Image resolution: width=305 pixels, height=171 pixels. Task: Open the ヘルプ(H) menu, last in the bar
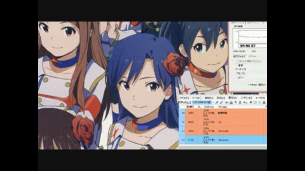tap(260, 98)
